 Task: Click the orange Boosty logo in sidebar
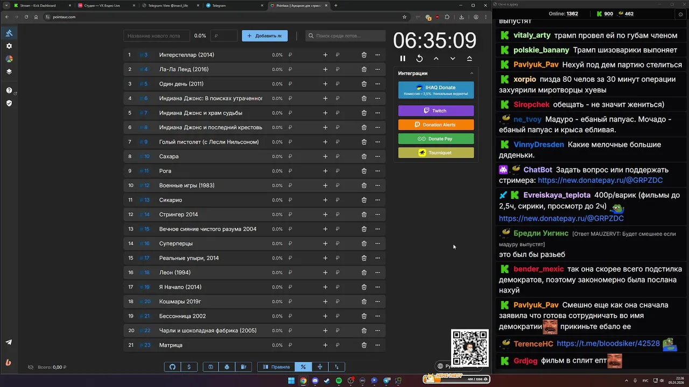9,363
